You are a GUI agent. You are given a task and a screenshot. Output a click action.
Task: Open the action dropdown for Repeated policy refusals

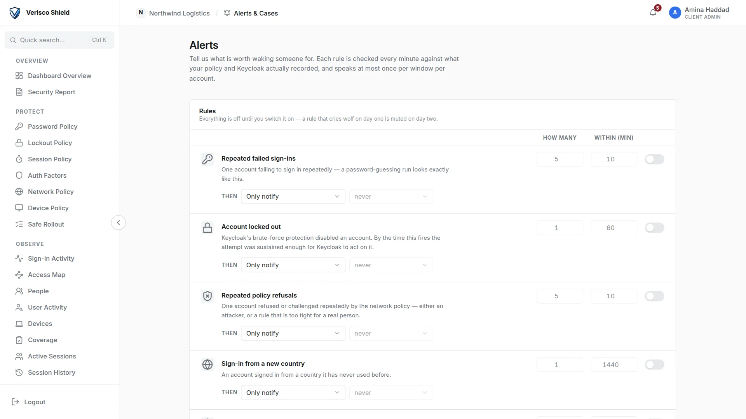293,333
